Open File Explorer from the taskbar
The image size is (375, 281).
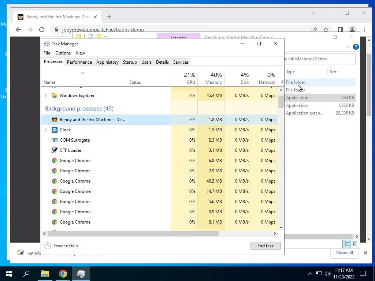(x=45, y=274)
